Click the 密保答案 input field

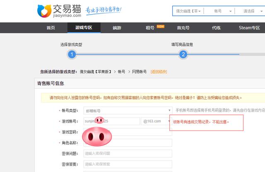[128, 164]
